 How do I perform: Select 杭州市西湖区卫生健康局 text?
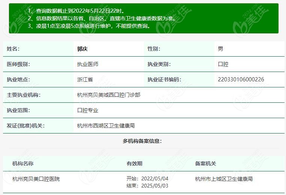[x=106, y=126]
